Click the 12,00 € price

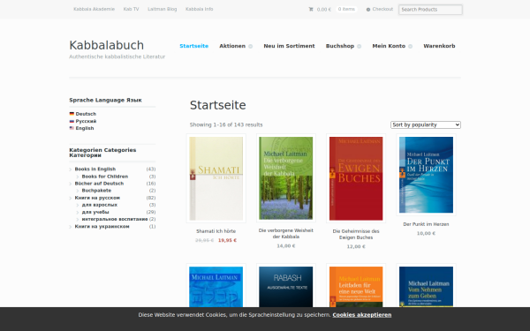[356, 246]
